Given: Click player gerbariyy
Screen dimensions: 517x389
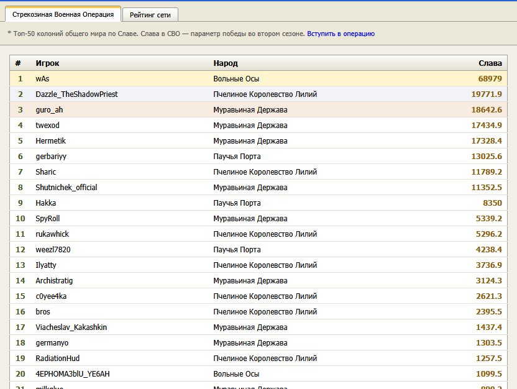Looking at the screenshot, I should pyautogui.click(x=51, y=156).
